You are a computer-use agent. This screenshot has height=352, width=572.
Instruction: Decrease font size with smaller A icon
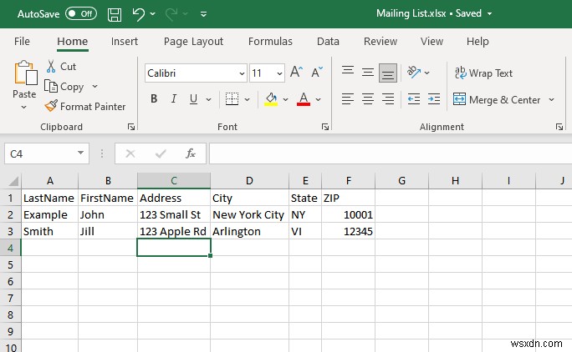[x=317, y=72]
